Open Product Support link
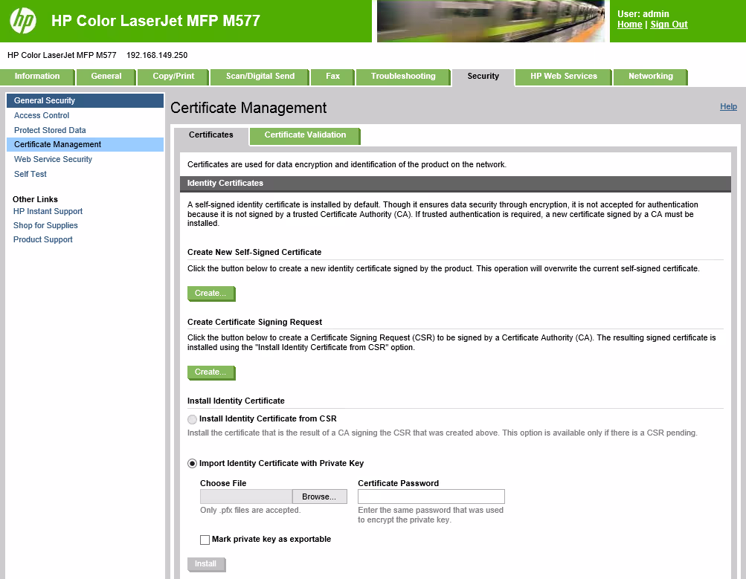This screenshot has height=579, width=746. [x=43, y=239]
